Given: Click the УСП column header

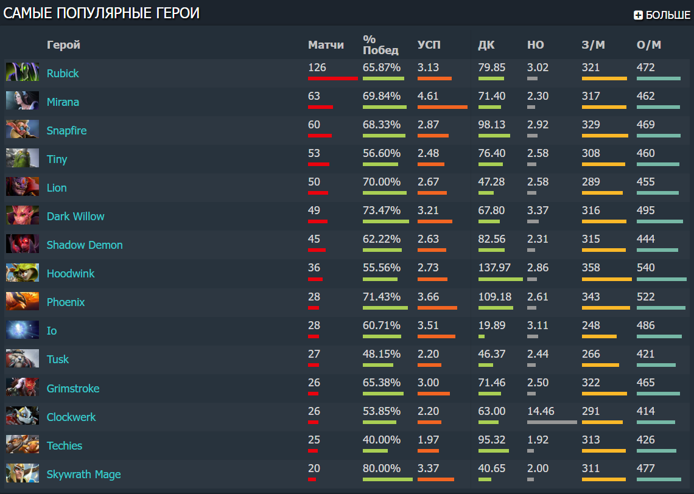Looking at the screenshot, I should pyautogui.click(x=429, y=44).
